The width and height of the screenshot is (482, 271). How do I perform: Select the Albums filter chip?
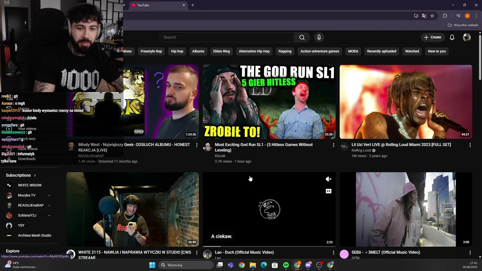(198, 51)
